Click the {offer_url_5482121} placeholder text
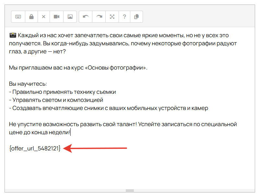The height and width of the screenshot is (196, 258). pos(35,148)
